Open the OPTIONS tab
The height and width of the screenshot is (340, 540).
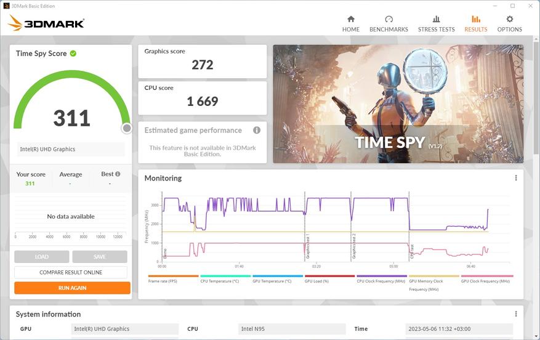[509, 24]
